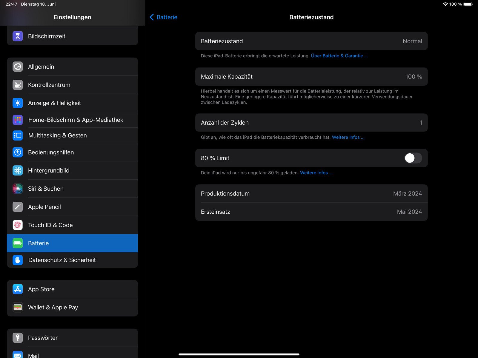Open Passwörter settings
The width and height of the screenshot is (478, 358).
pos(72,338)
